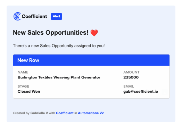The height and width of the screenshot is (126, 182).
Task: Click the blue Alert badge
Action: point(56,16)
